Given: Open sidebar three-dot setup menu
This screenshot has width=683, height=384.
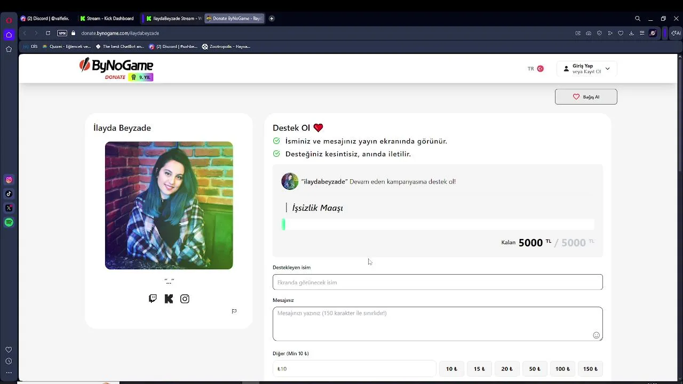Looking at the screenshot, I should 9,372.
